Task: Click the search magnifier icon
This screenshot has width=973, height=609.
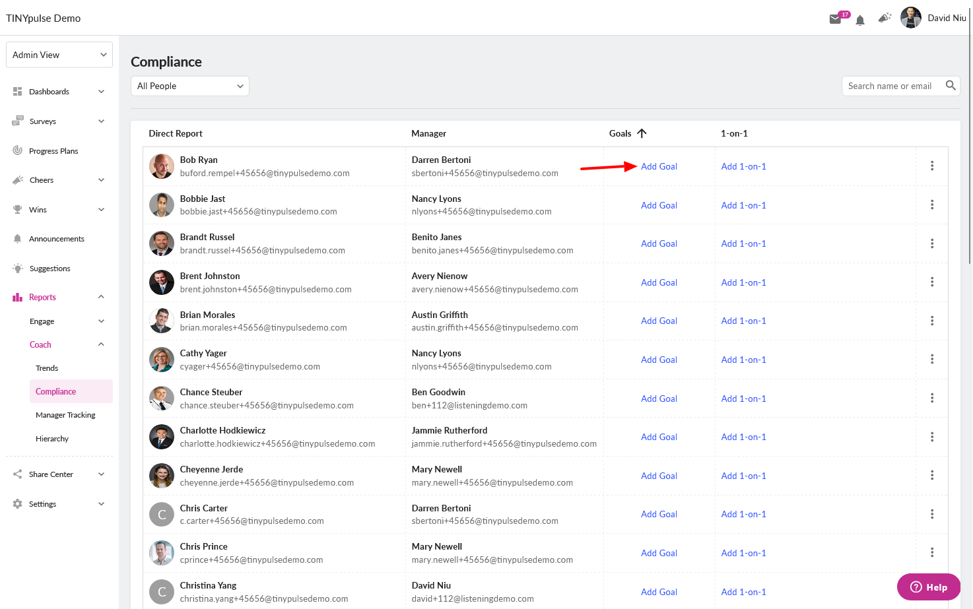Action: [951, 85]
